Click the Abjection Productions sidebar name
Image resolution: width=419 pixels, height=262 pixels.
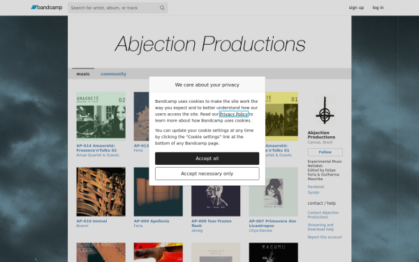coord(321,135)
